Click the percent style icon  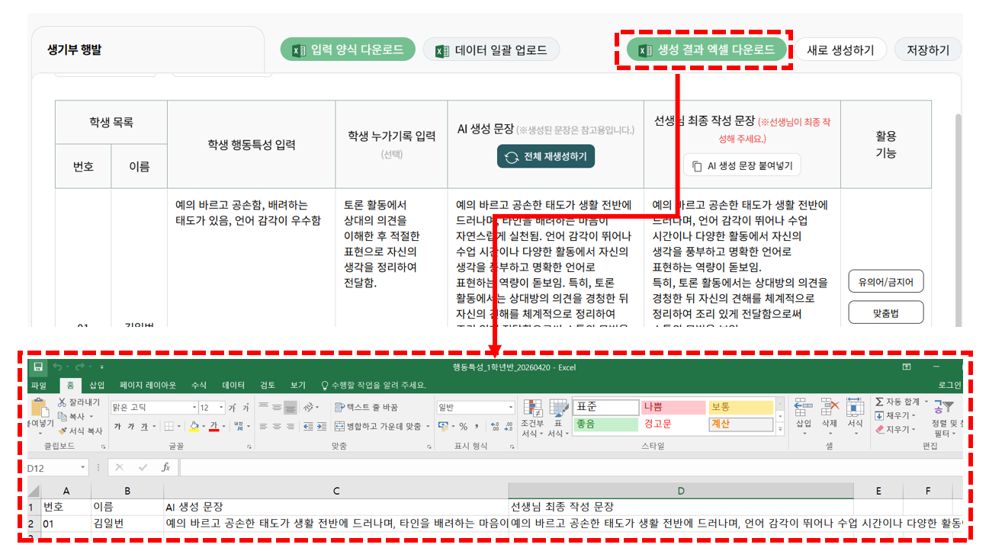pos(463,426)
